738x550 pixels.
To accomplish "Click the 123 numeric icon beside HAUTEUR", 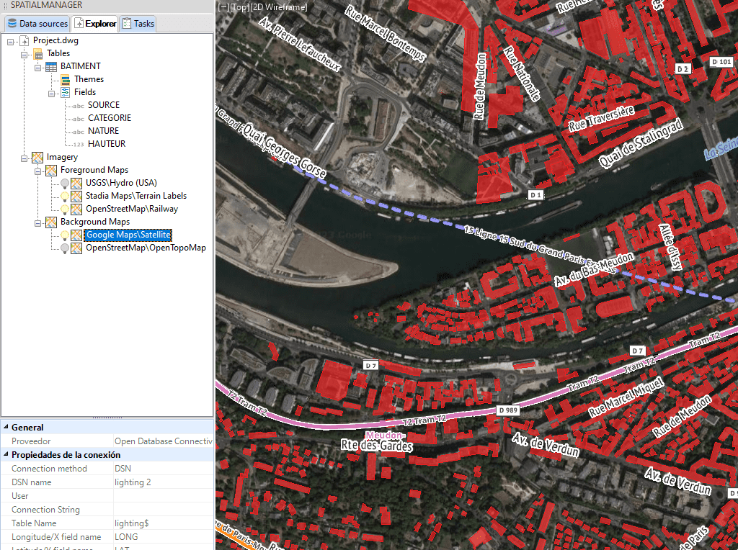I will [x=78, y=145].
